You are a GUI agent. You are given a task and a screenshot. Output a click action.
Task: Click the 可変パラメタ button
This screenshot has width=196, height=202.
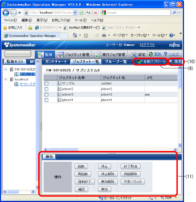(x=133, y=182)
